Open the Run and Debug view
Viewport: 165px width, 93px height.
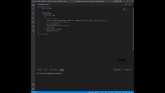click(33, 18)
